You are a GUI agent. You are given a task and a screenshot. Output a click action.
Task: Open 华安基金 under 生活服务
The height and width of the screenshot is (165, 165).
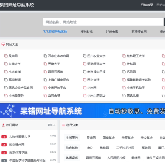(x=147, y=138)
